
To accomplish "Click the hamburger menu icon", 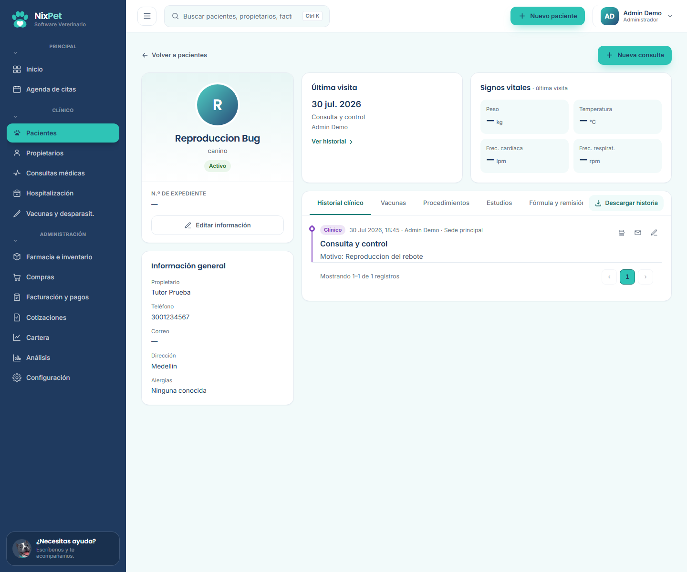I will pyautogui.click(x=147, y=16).
